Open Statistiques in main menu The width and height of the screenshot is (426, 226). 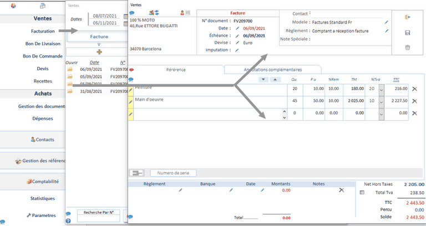pos(43,199)
